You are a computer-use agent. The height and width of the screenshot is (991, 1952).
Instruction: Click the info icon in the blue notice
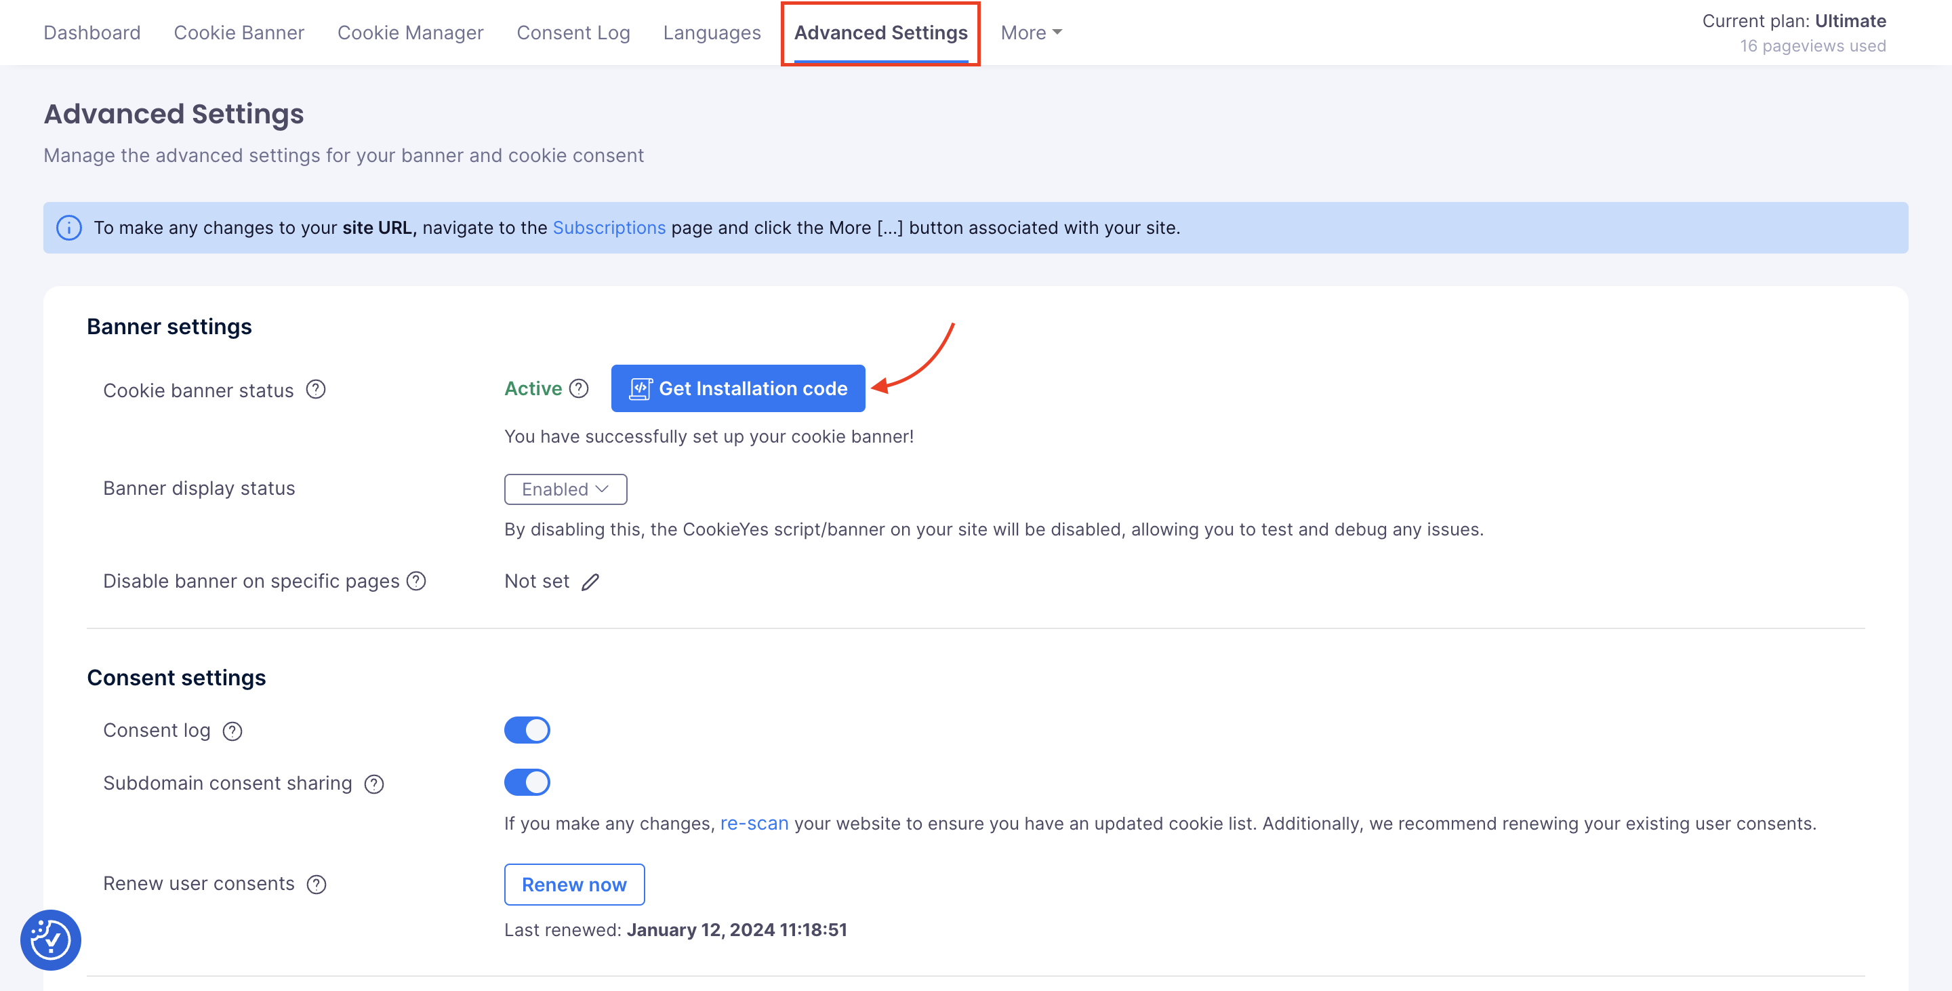69,227
